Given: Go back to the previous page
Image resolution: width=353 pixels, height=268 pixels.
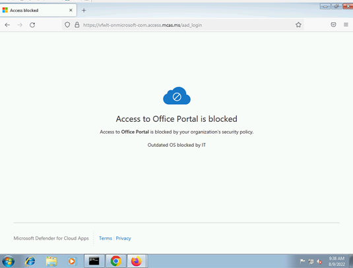Looking at the screenshot, I should (x=7, y=25).
